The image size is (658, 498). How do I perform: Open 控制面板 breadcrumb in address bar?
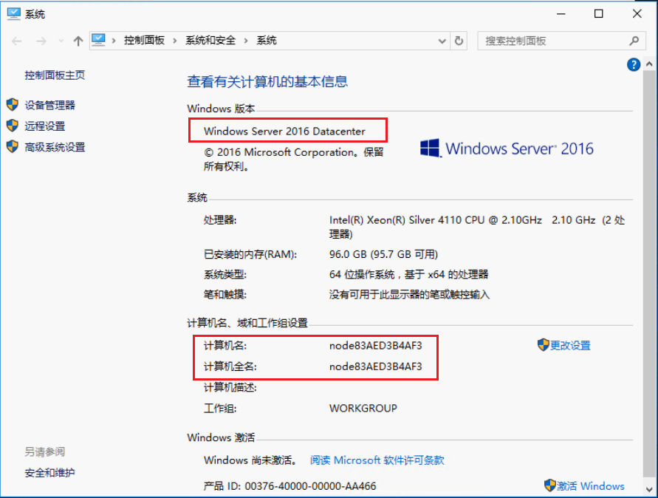(x=144, y=41)
